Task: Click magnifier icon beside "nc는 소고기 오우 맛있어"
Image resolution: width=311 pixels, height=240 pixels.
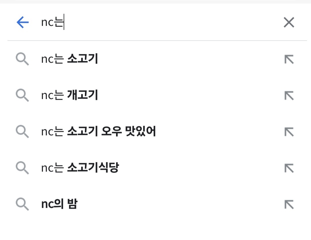Action: pyautogui.click(x=22, y=132)
